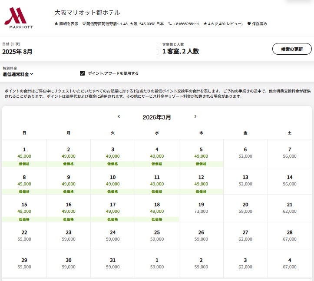Select March 17 date cell
Viewport: 314px width, 281px height.
tap(113, 208)
